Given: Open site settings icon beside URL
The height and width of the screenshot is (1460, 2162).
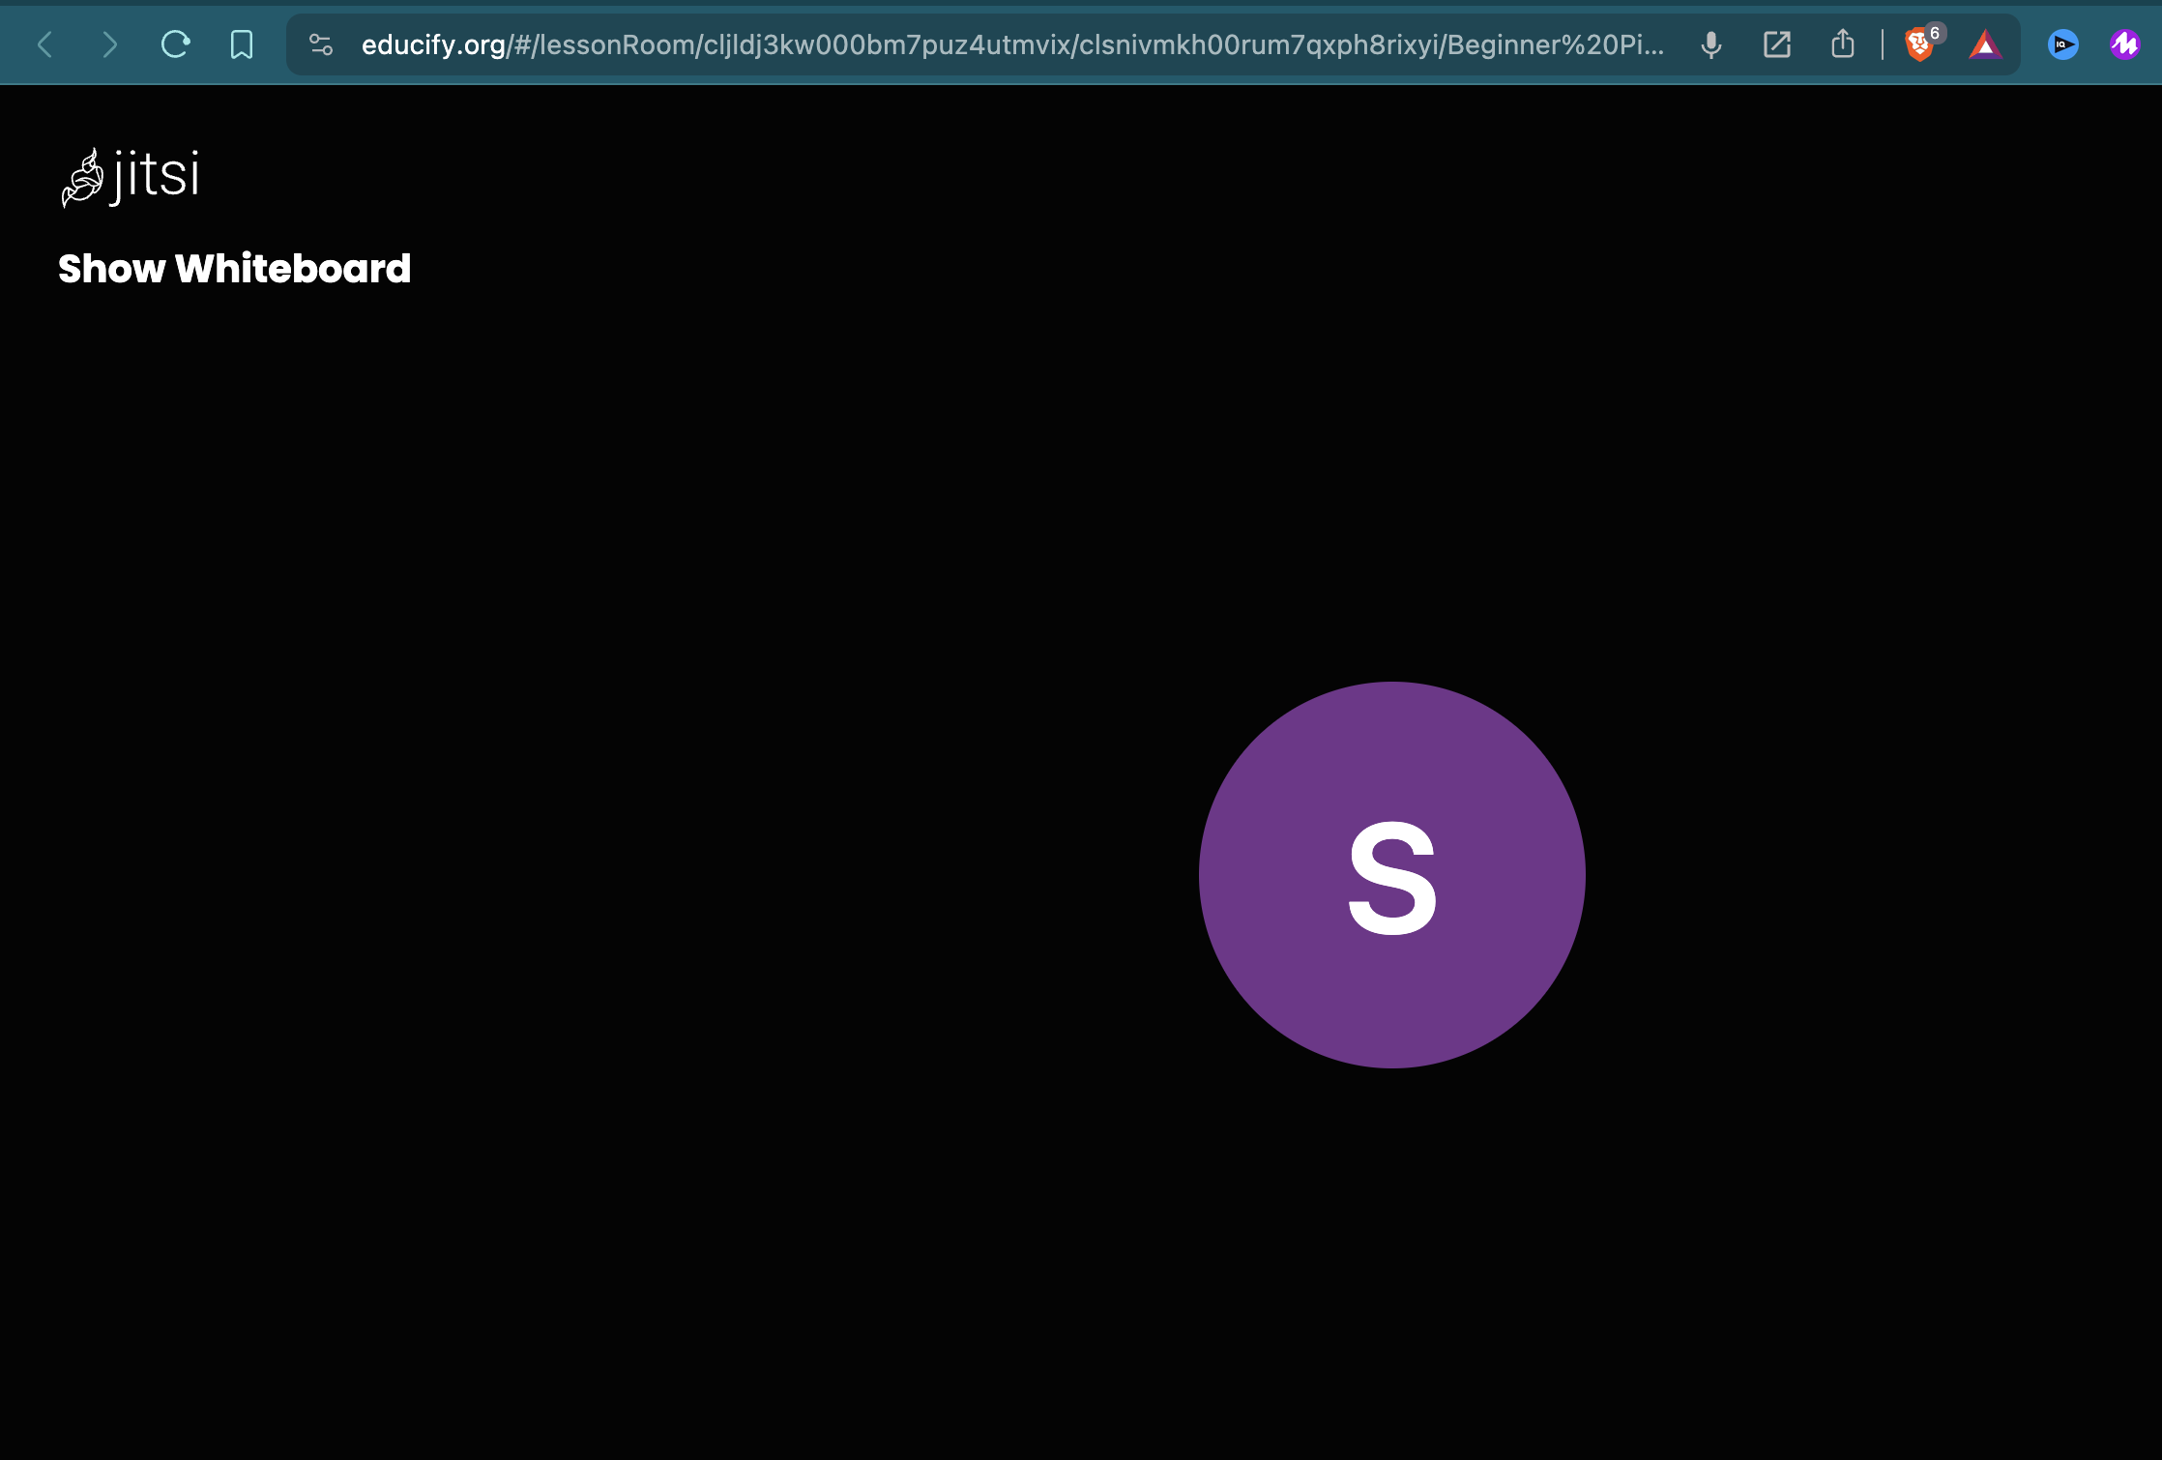Looking at the screenshot, I should pyautogui.click(x=321, y=44).
